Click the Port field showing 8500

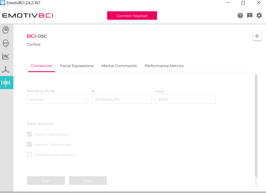[x=185, y=99]
